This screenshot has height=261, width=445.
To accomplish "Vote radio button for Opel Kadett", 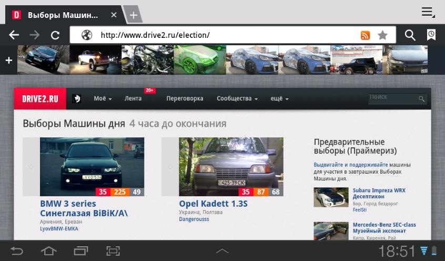I will [x=170, y=167].
